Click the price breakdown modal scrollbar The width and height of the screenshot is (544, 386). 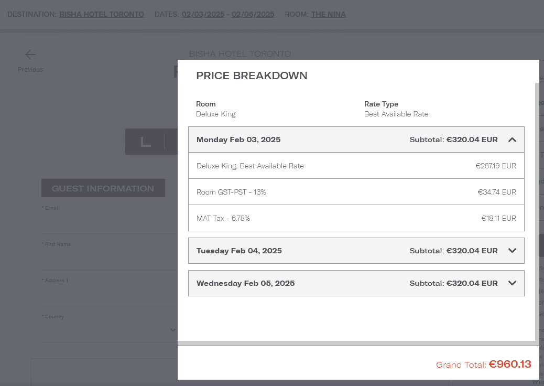tap(537, 210)
